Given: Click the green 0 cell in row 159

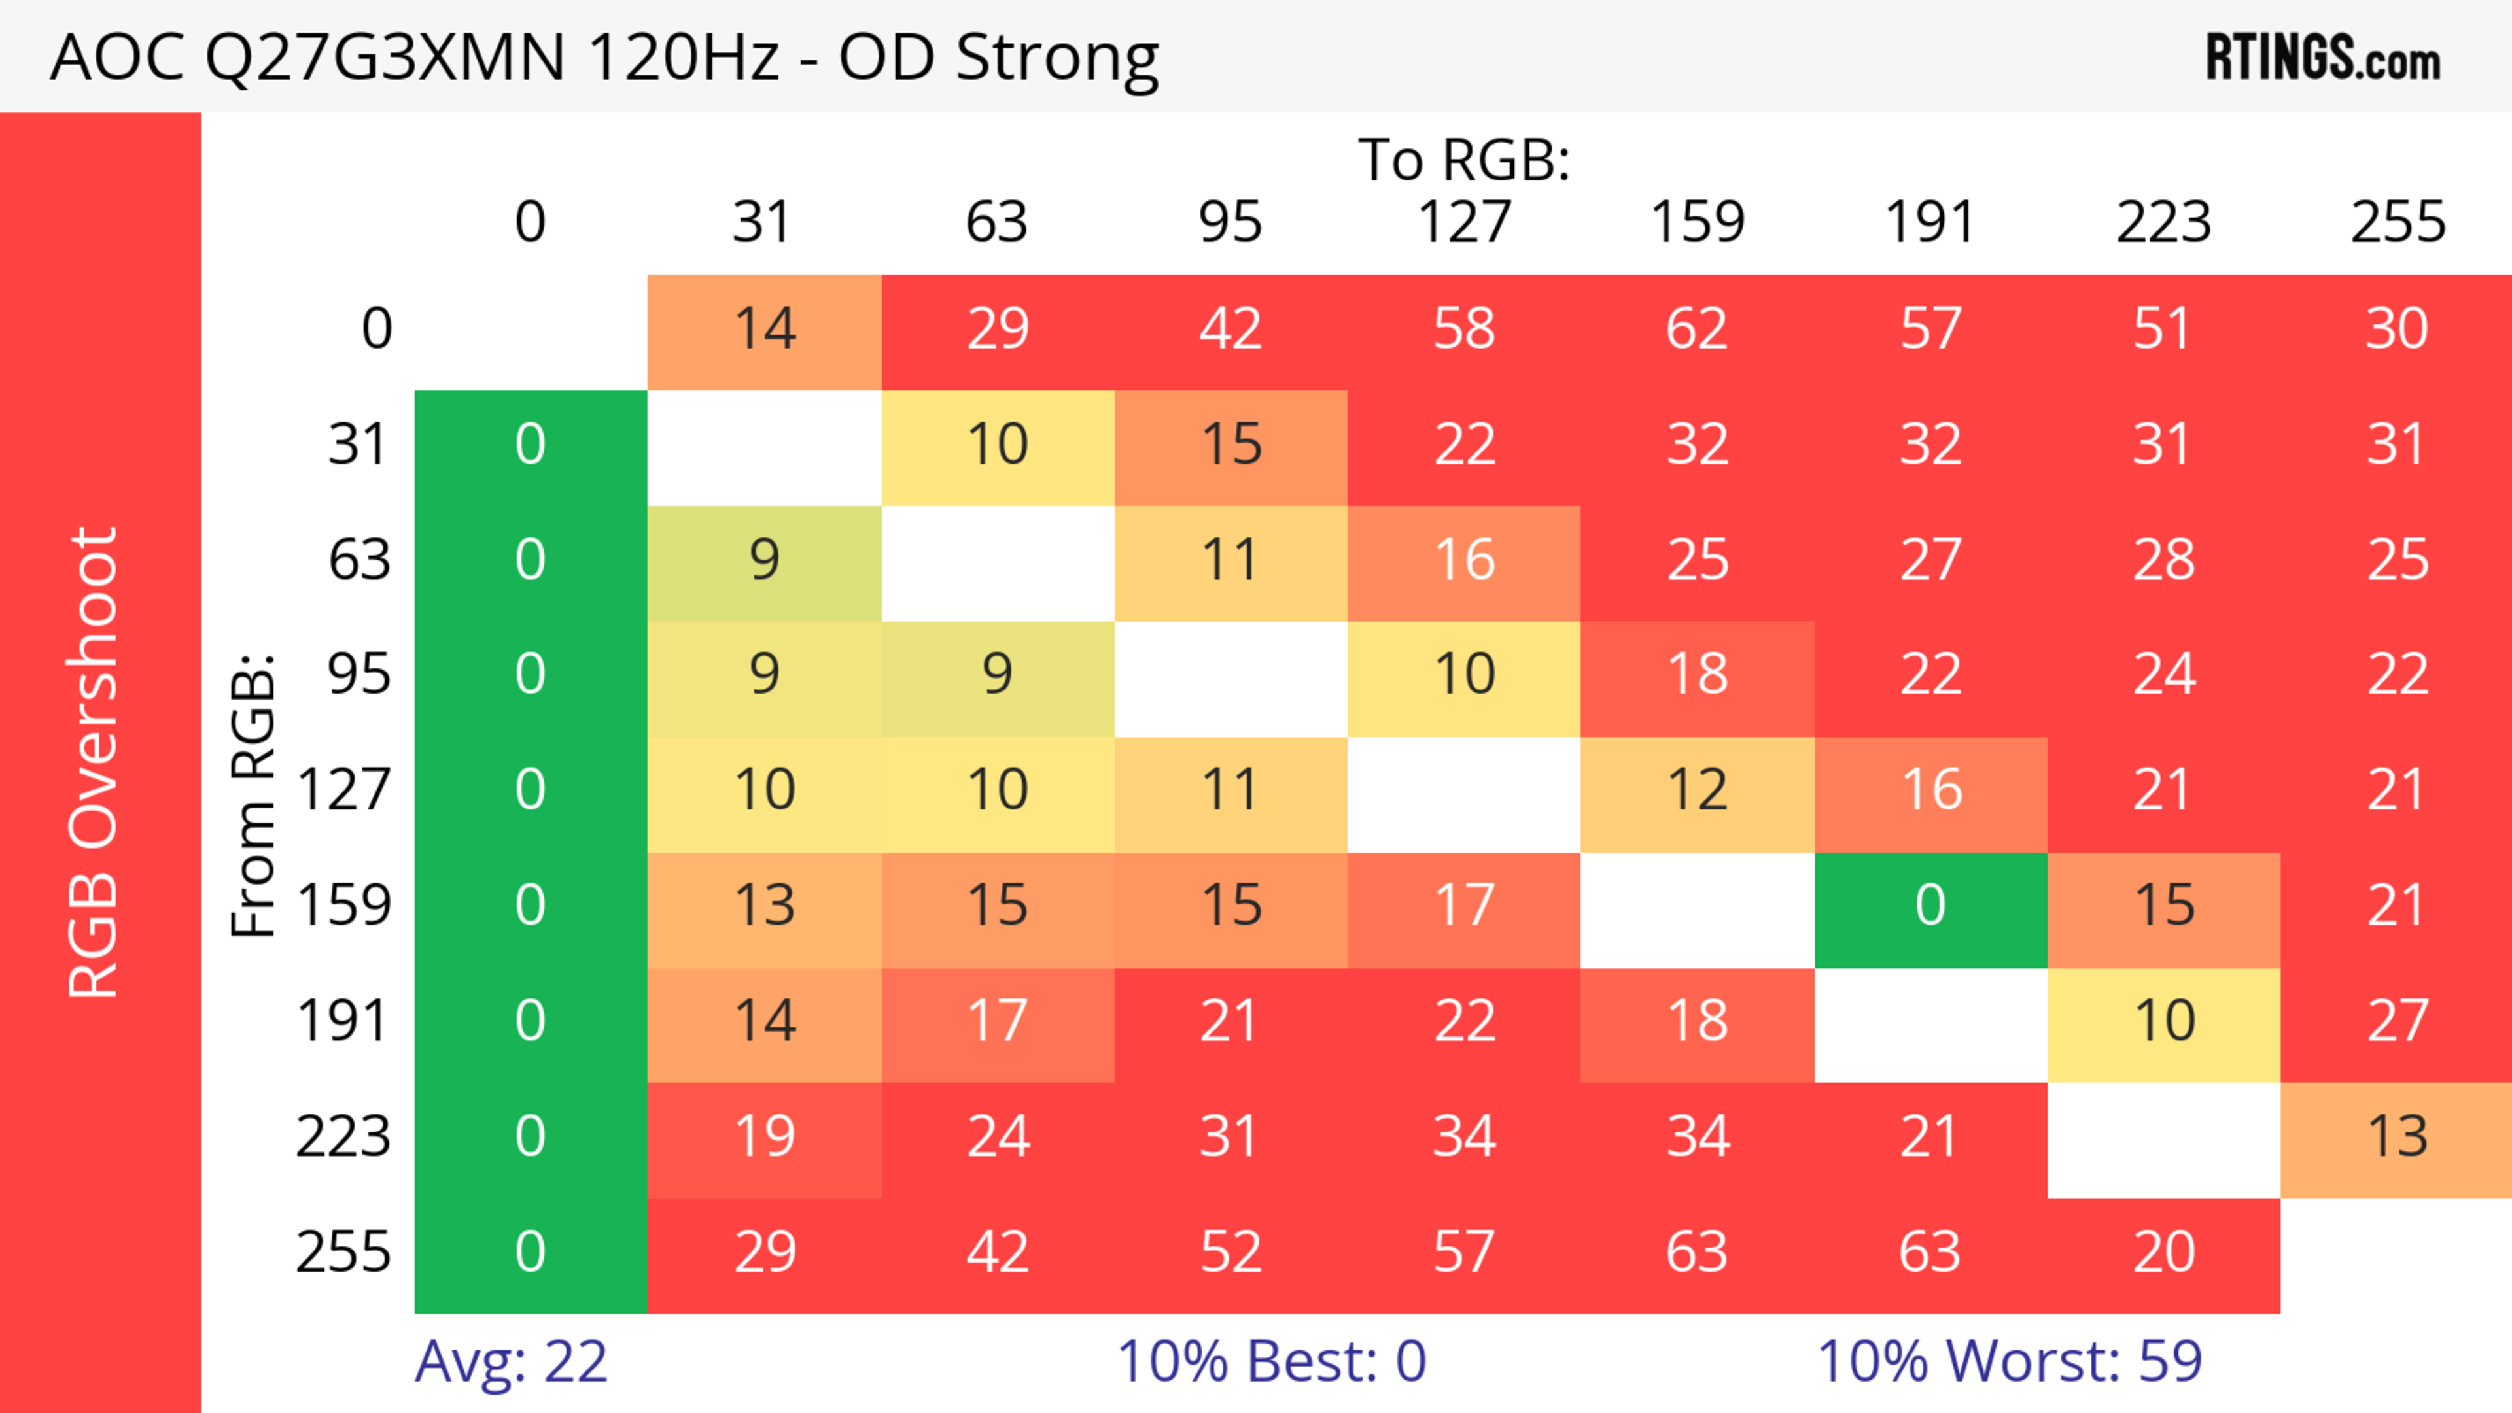Looking at the screenshot, I should click(x=1930, y=906).
